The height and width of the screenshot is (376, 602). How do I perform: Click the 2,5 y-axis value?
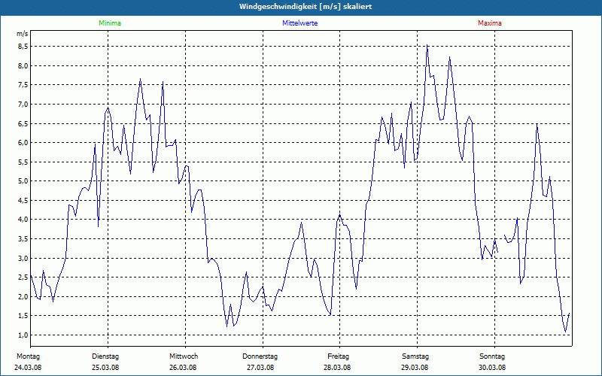[23, 277]
